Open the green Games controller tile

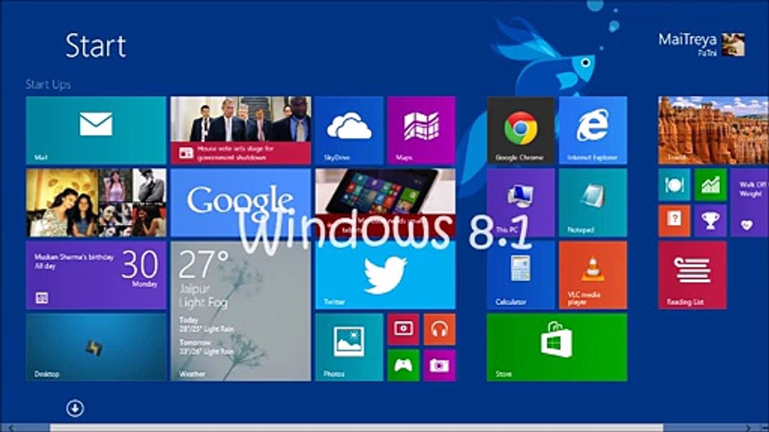point(403,365)
